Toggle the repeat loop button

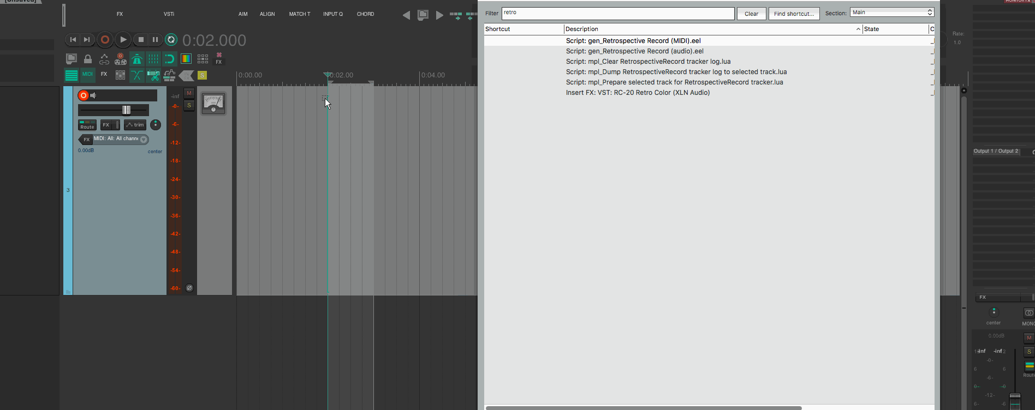(x=171, y=39)
